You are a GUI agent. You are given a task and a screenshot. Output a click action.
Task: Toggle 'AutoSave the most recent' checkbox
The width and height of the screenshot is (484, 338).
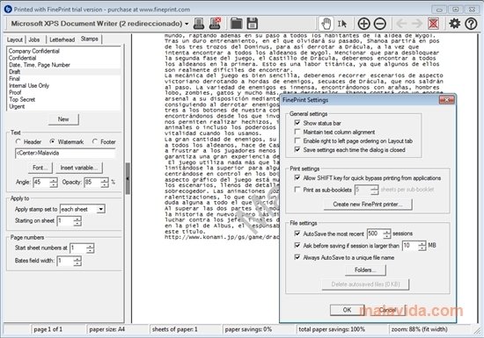click(297, 234)
